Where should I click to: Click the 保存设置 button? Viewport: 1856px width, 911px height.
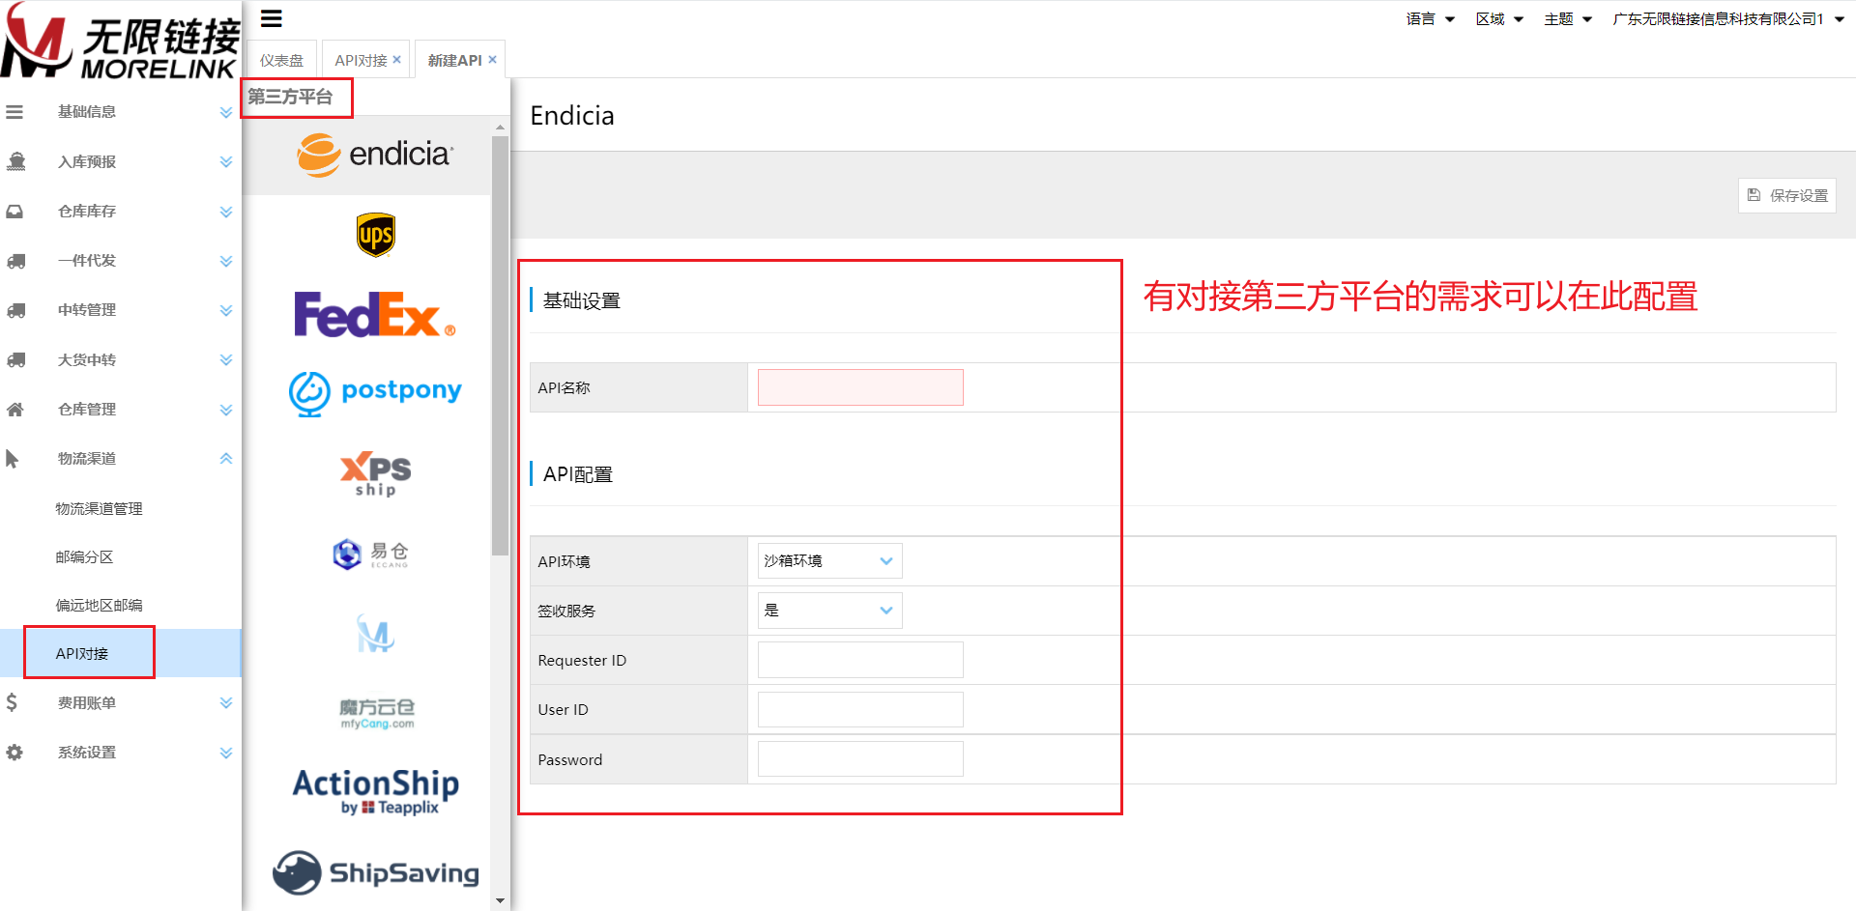(1786, 195)
